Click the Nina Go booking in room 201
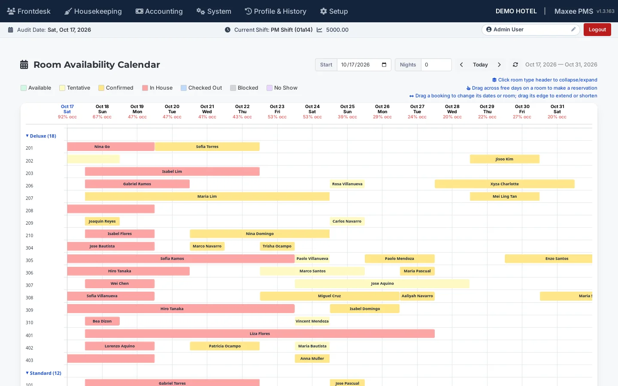The image size is (618, 386). (111, 147)
